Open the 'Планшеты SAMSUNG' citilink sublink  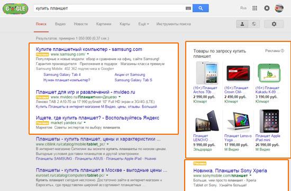click(x=54, y=159)
